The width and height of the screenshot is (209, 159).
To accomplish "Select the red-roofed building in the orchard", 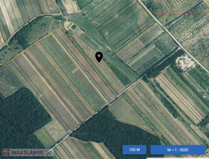I will [x=195, y=31].
